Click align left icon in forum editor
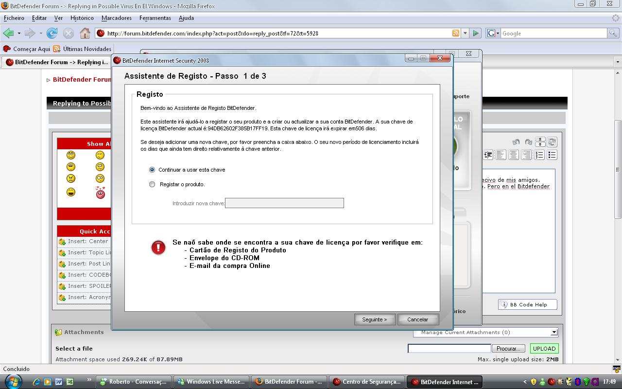The height and width of the screenshot is (389, 622). click(x=501, y=155)
